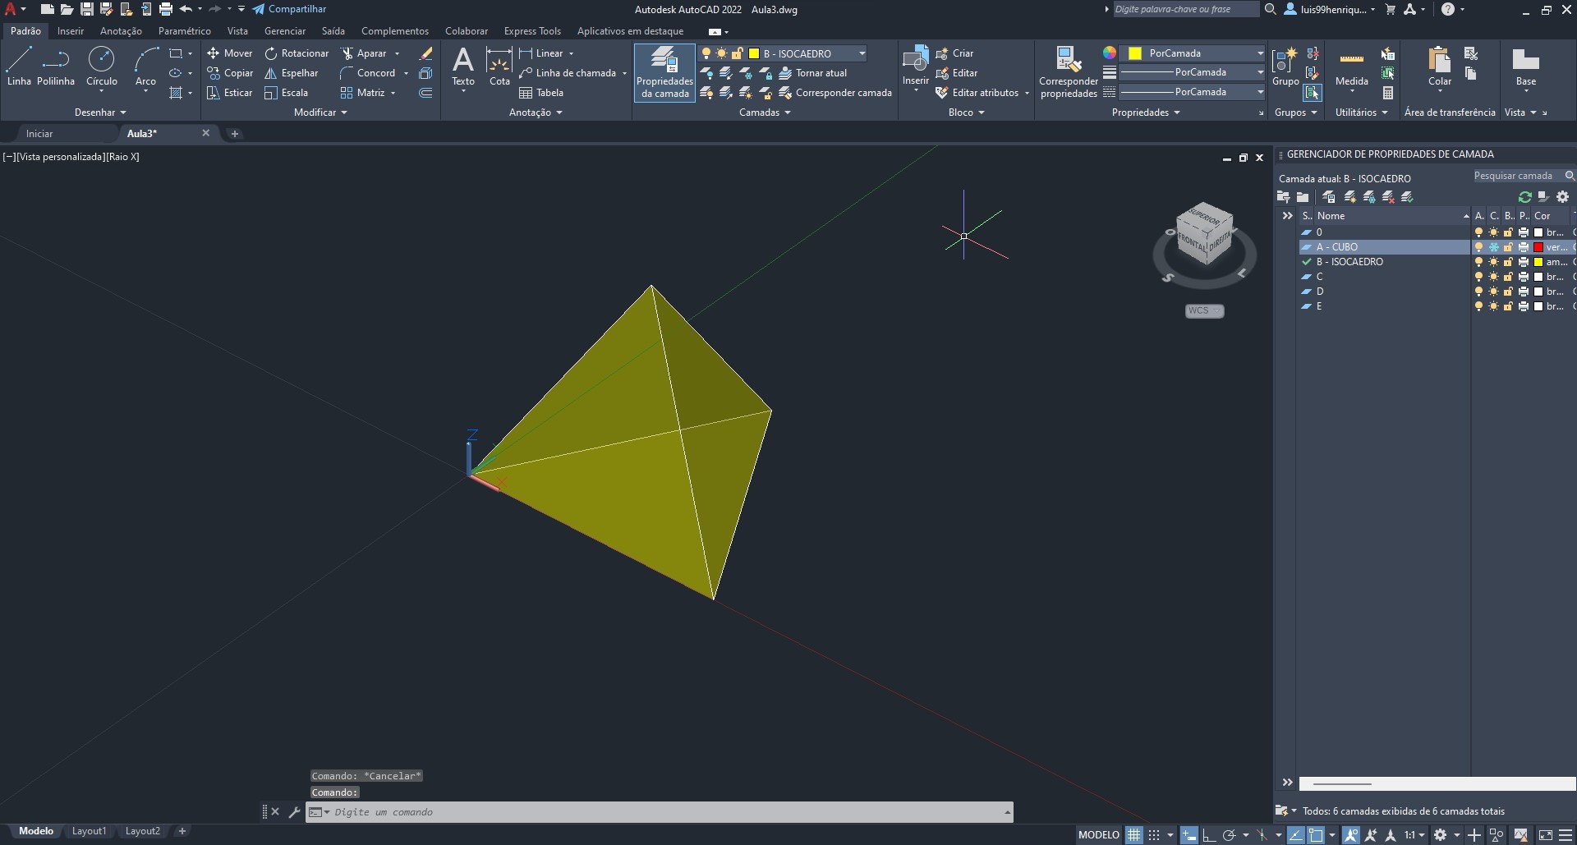Screen dimensions: 1577x845
Task: Open the B - ISOCAEDRO layer dropdown
Action: [x=862, y=53]
